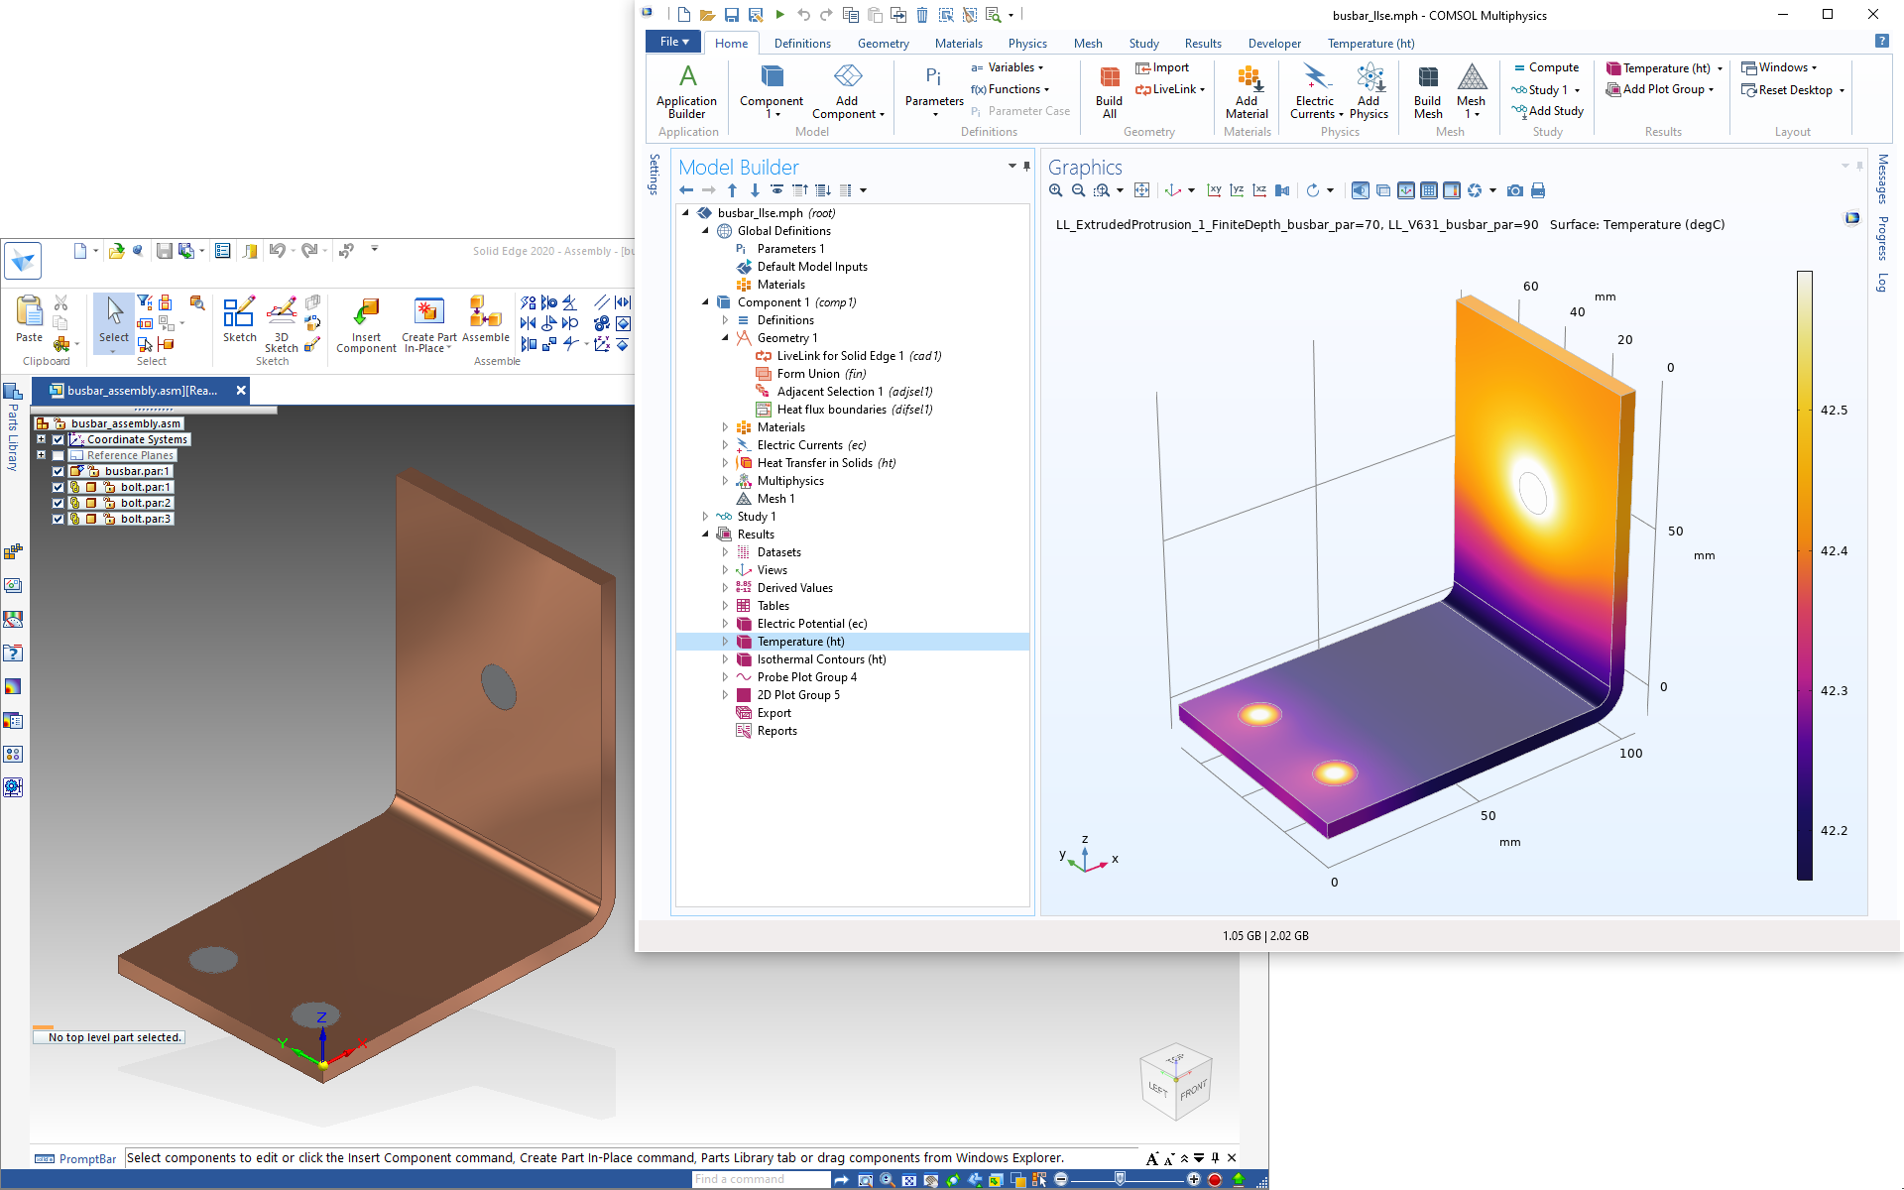Screen dimensions: 1904x1190
Task: Toggle Graphics legend visibility in the toolbar
Action: tap(1452, 190)
